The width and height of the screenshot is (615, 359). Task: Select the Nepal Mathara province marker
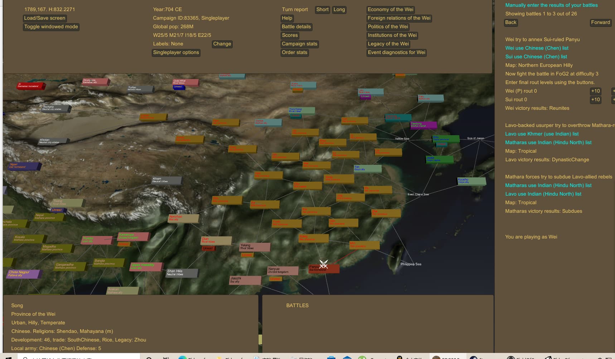click(x=49, y=216)
